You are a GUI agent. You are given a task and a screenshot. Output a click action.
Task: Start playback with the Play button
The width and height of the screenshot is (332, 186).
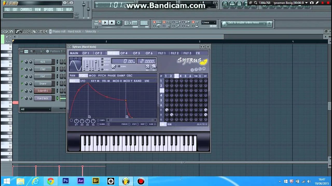coord(105,22)
